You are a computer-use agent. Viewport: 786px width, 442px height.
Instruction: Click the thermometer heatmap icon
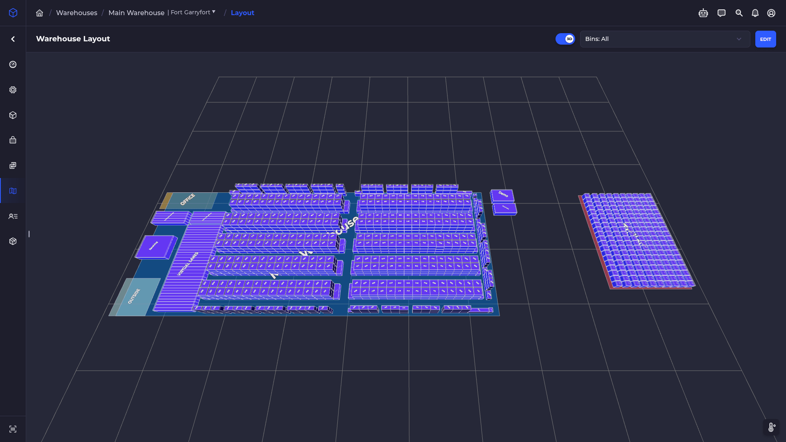coord(771,427)
